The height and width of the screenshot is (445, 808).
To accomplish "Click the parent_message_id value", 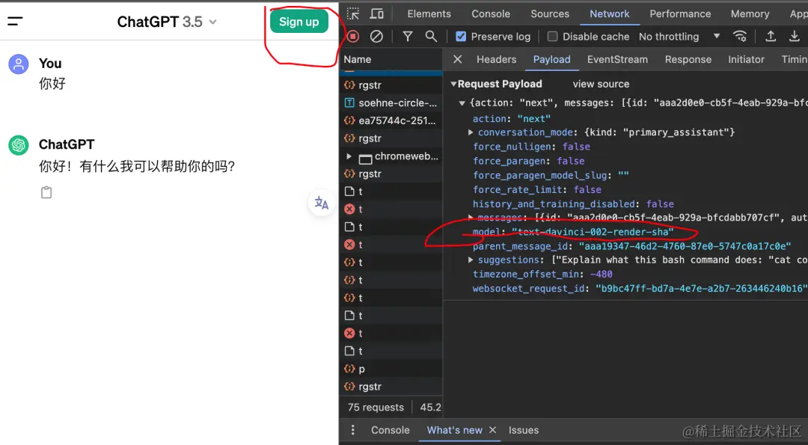I will point(685,246).
